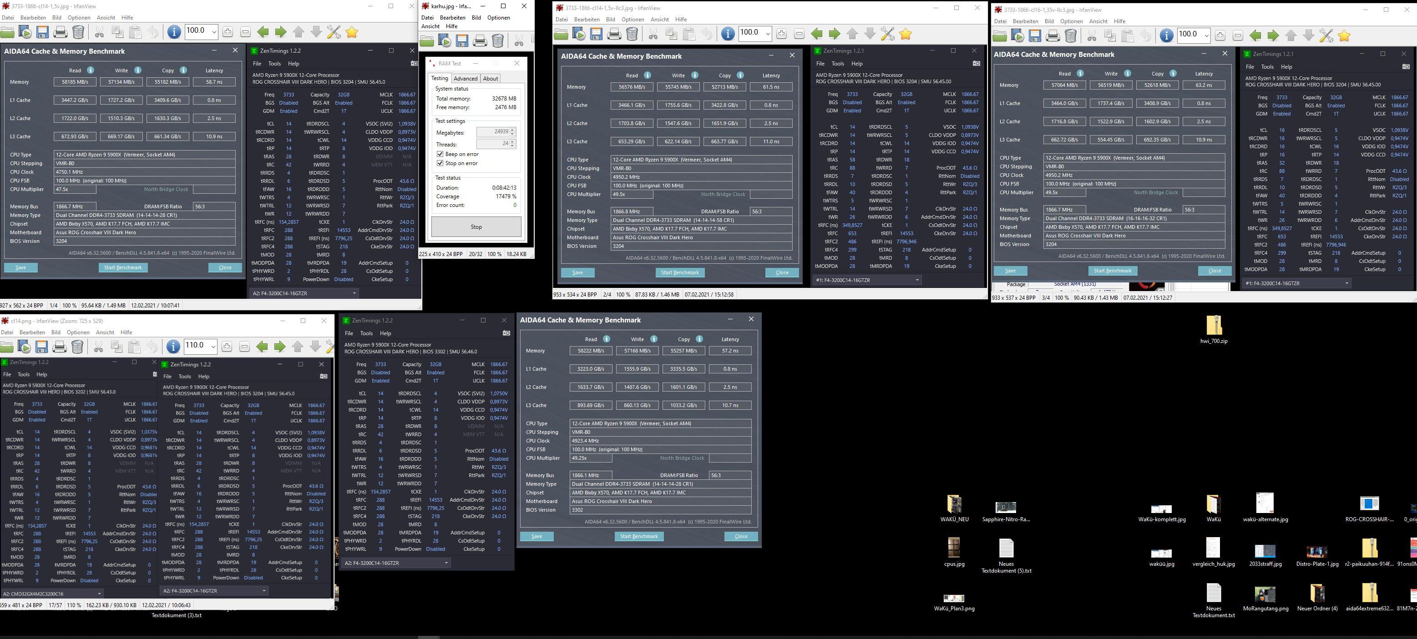The width and height of the screenshot is (1417, 639).
Task: Click trash delete icon in cl14-1,5v-llc3.jpg window
Action: pyautogui.click(x=632, y=35)
